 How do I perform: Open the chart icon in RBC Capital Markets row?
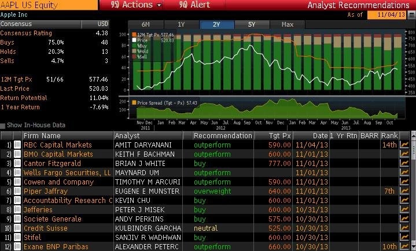click(404, 145)
